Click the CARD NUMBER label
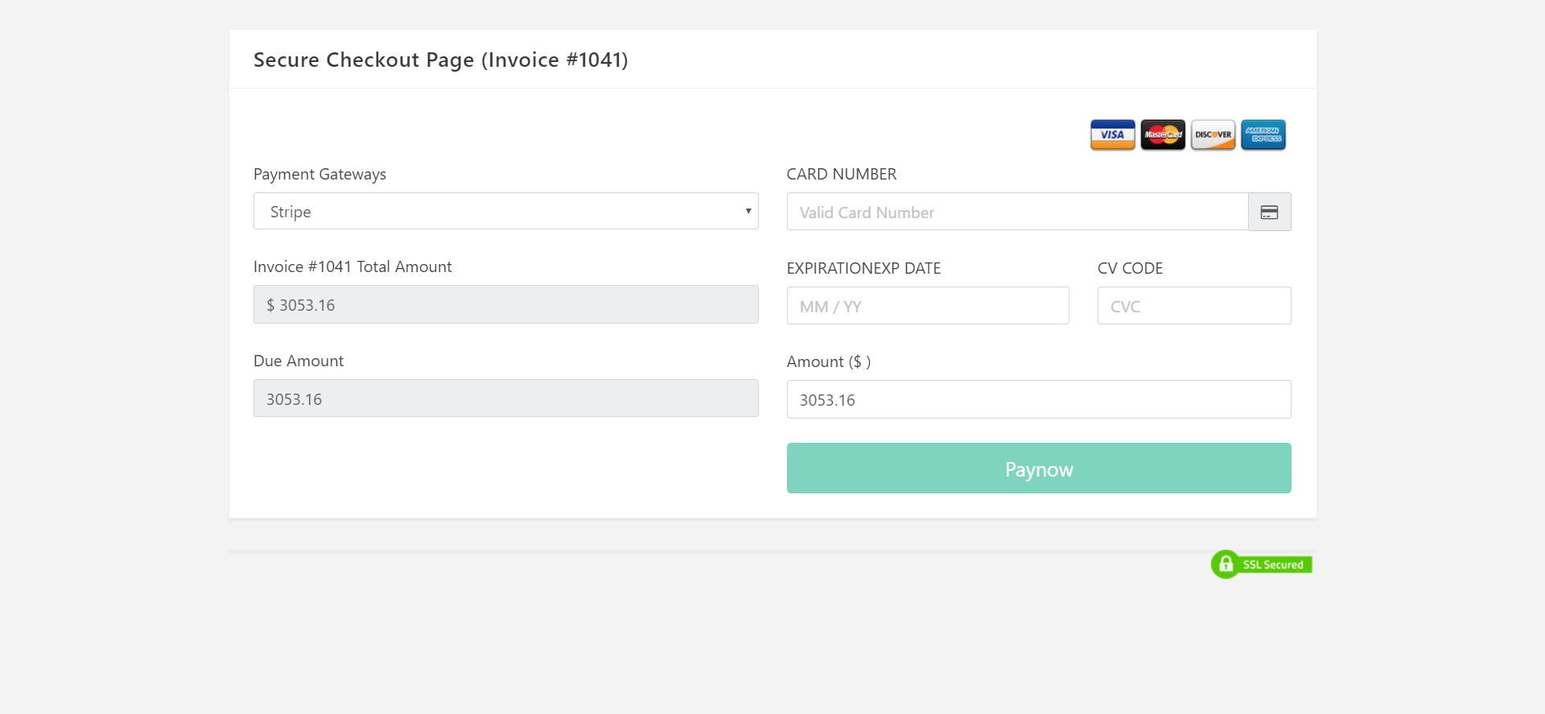 [x=841, y=175]
